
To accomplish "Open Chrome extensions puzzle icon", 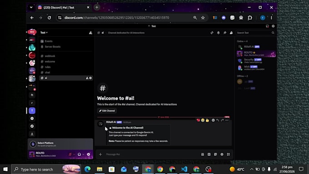I will coord(250,18).
